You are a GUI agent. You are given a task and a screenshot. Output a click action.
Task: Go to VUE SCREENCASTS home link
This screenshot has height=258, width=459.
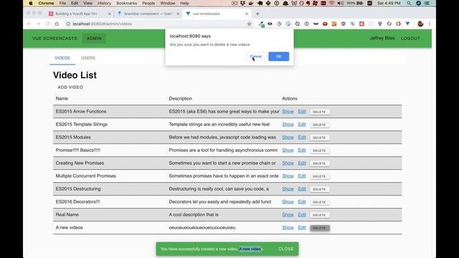pyautogui.click(x=55, y=38)
